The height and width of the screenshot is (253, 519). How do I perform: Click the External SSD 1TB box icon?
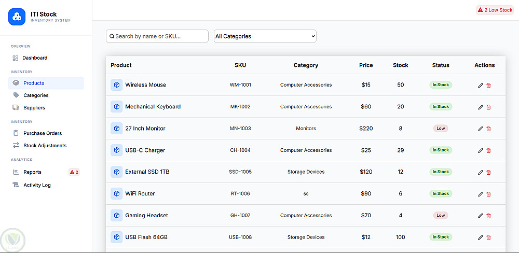(x=116, y=172)
